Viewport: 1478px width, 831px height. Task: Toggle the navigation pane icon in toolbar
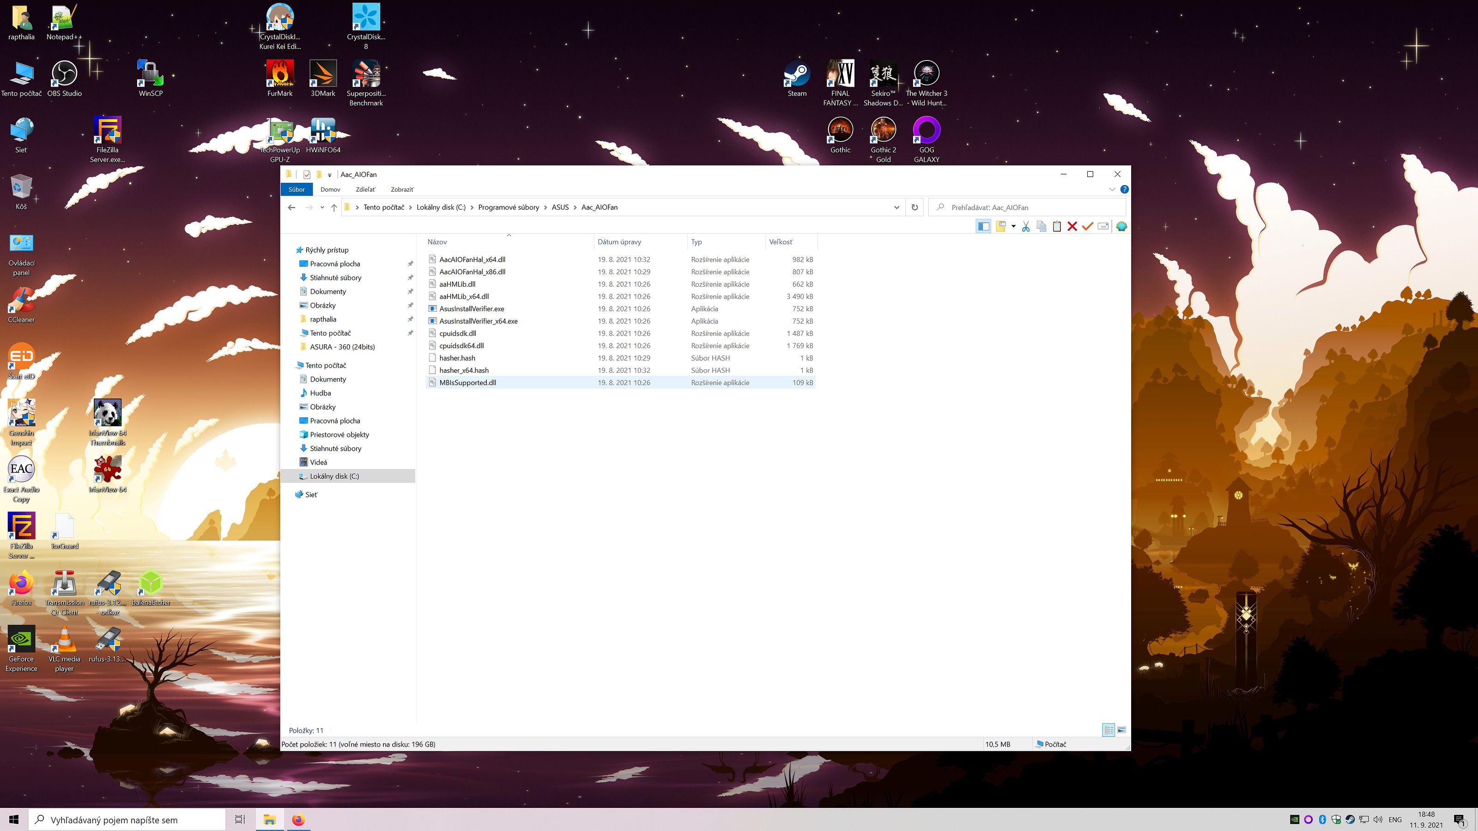tap(983, 227)
